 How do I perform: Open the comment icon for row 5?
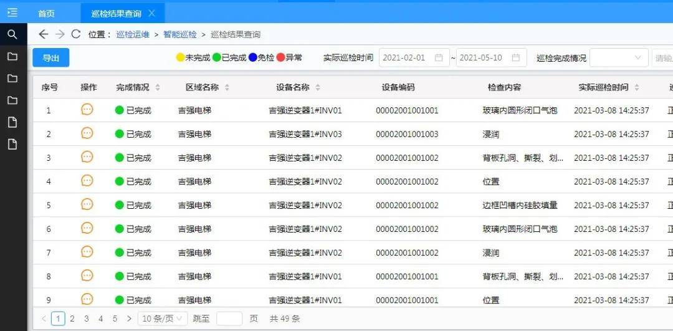pos(87,204)
